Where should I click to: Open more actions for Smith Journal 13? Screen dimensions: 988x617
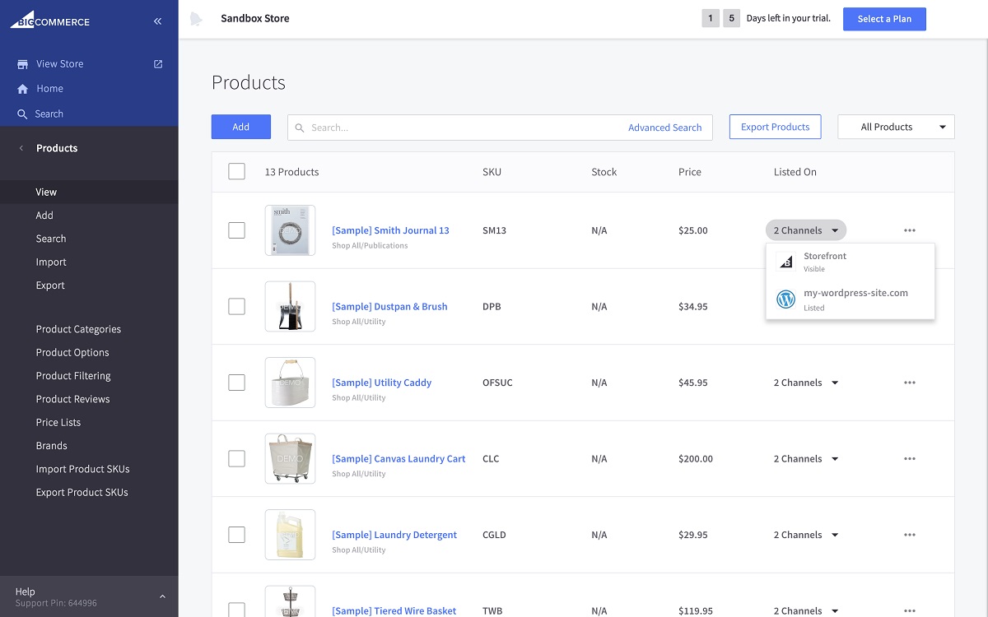coord(909,230)
